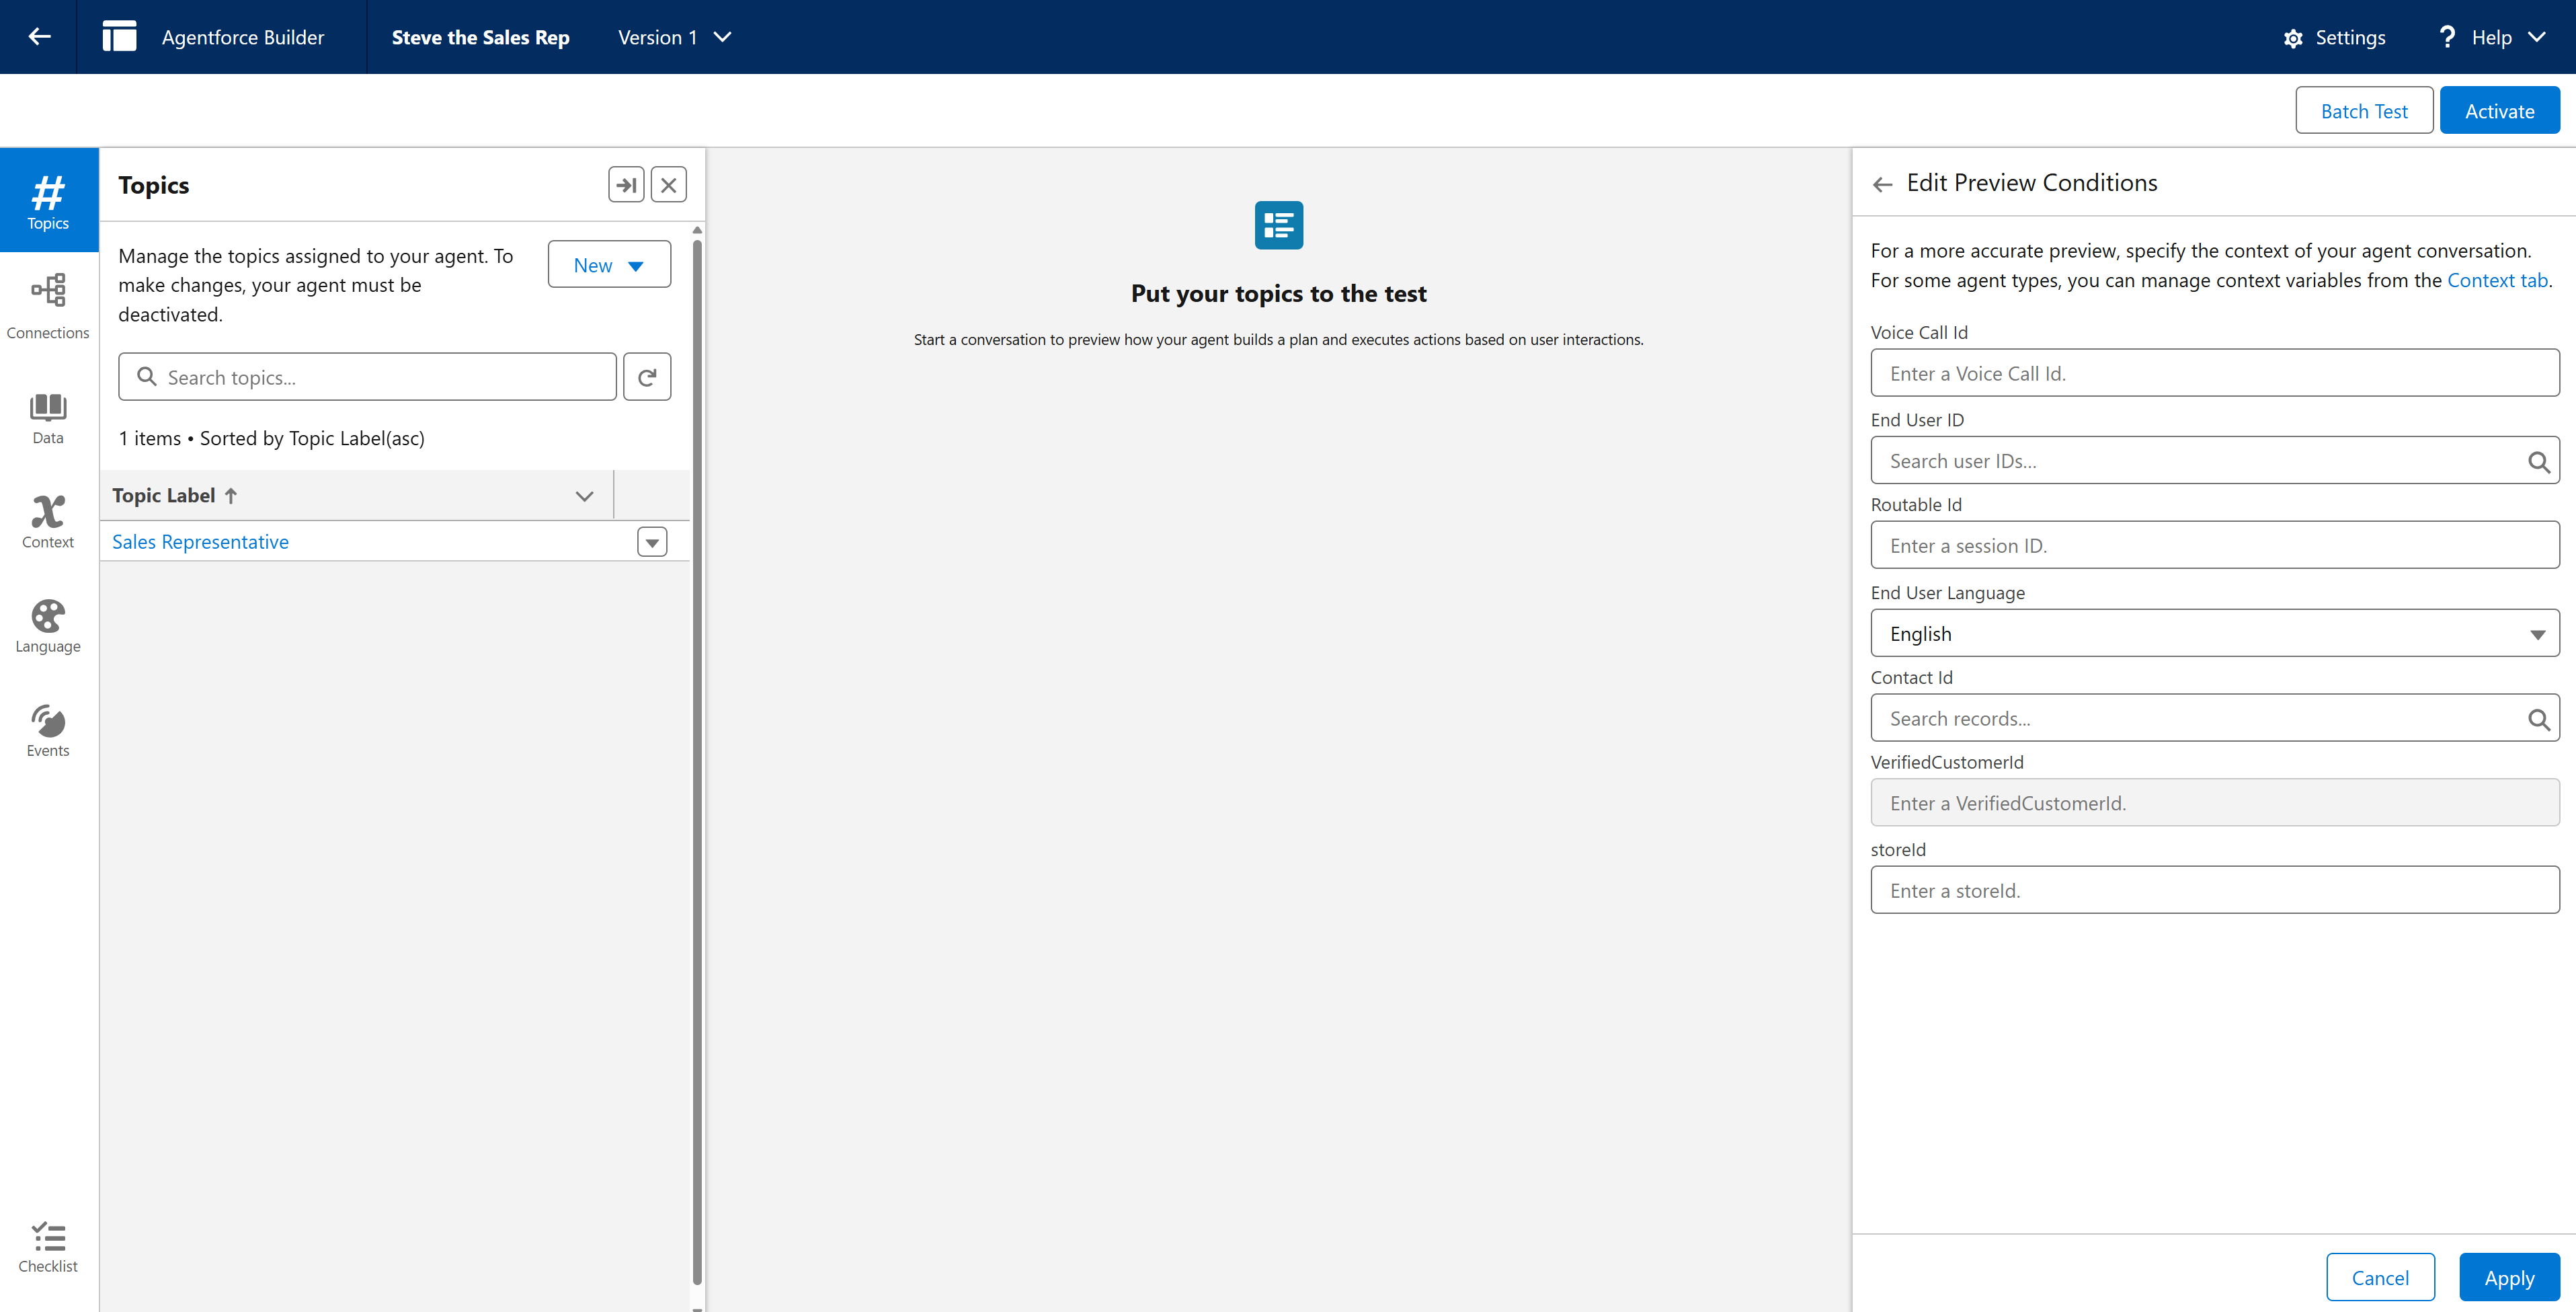Open the Topics sidebar tab
2576x1312 pixels.
pyautogui.click(x=48, y=201)
